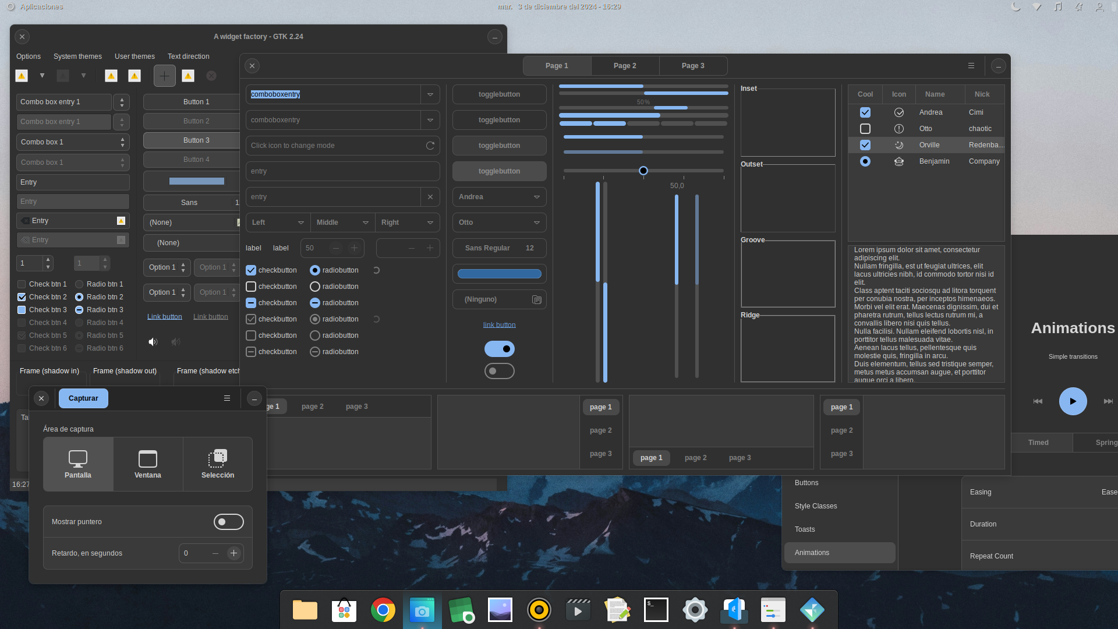Click the plain 'entry' text field without an X
This screenshot has width=1118, height=629.
tap(342, 171)
